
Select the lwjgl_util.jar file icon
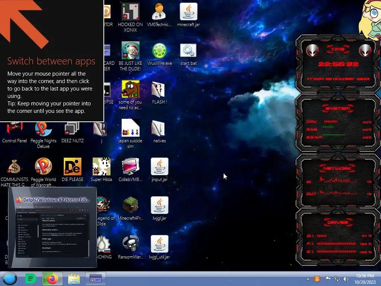(x=159, y=244)
